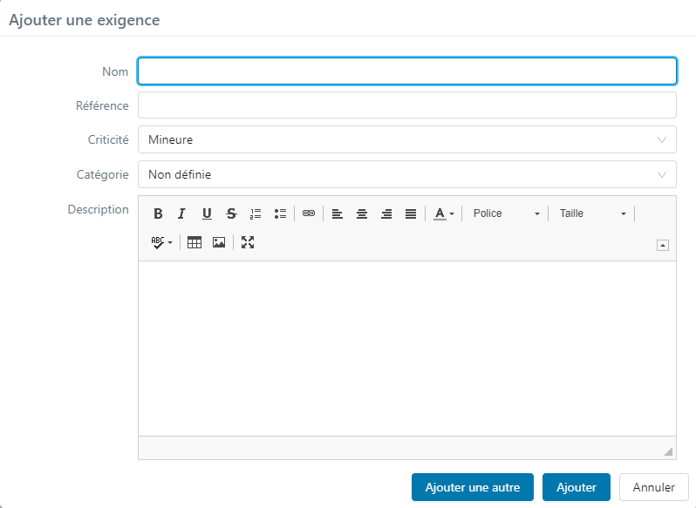
Task: Toggle bold formatting in description editor
Action: (158, 213)
